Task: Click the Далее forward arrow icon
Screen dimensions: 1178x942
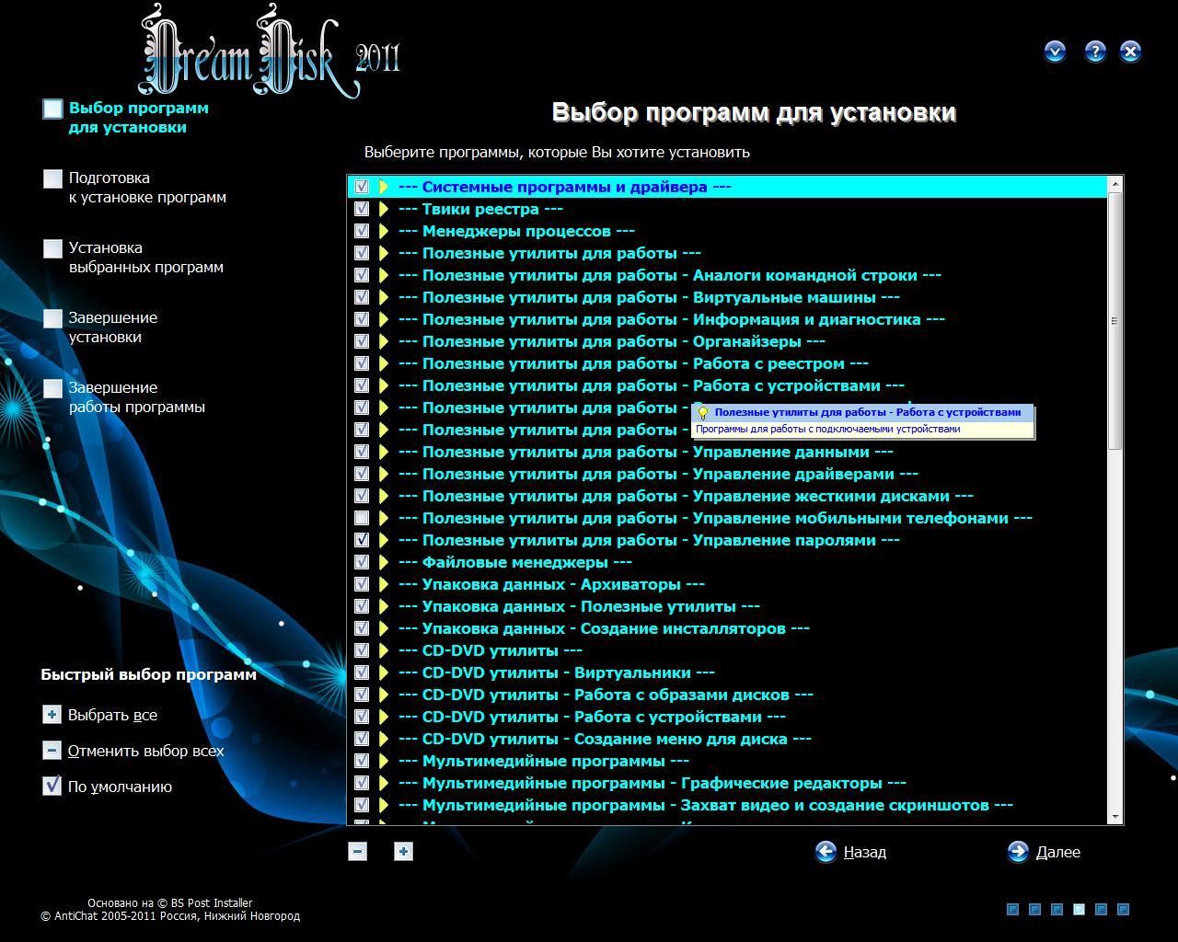Action: tap(1018, 852)
